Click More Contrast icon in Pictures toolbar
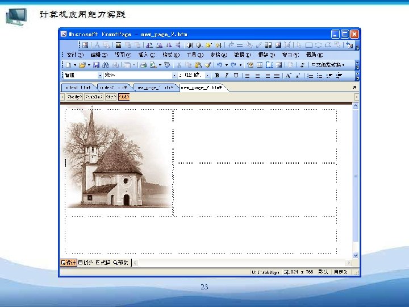The height and width of the screenshot is (307, 409). click(x=189, y=45)
